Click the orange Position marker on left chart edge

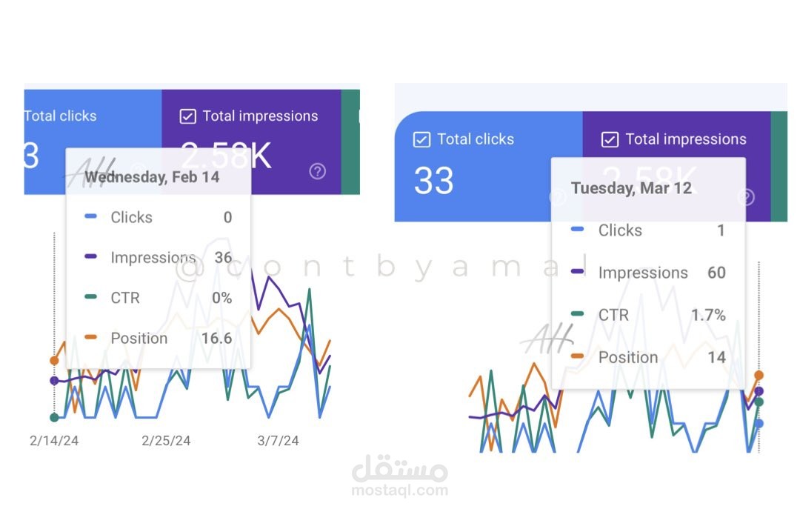[x=54, y=361]
